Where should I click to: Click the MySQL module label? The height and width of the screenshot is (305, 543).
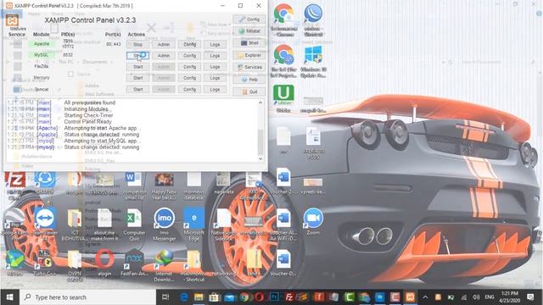(x=42, y=55)
